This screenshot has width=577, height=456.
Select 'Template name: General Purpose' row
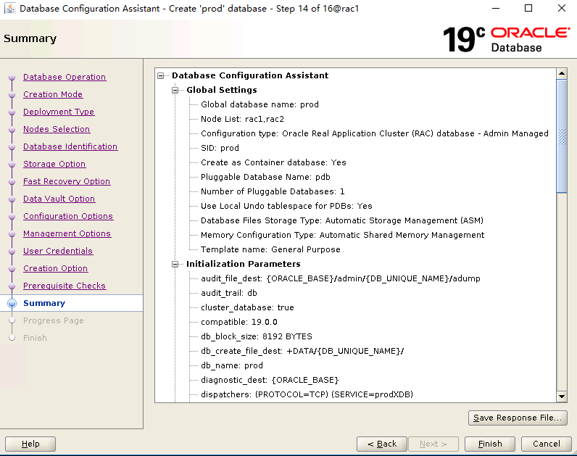click(x=270, y=249)
